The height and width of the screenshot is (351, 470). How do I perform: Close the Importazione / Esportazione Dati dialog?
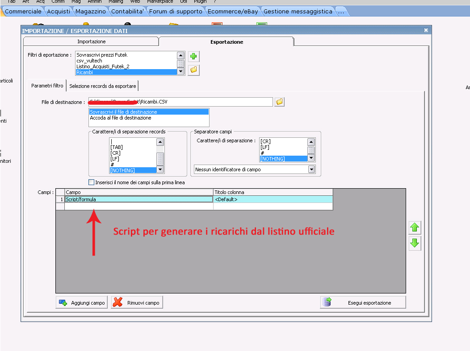point(426,30)
